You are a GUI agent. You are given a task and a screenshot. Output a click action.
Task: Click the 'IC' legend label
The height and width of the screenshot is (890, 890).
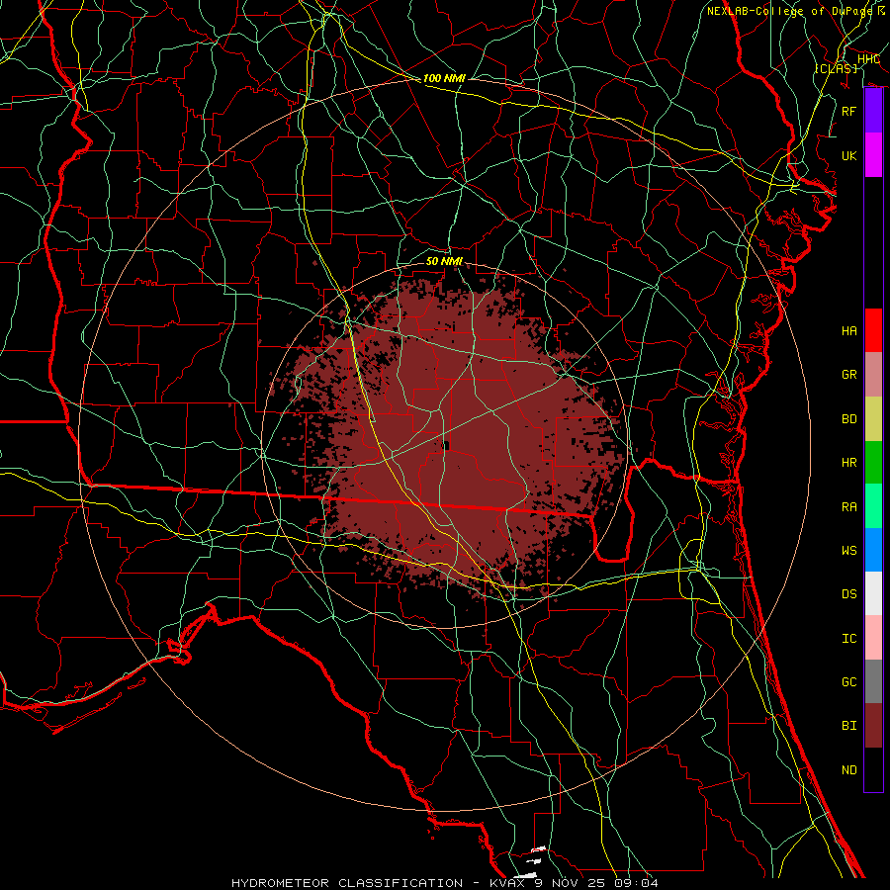(849, 639)
